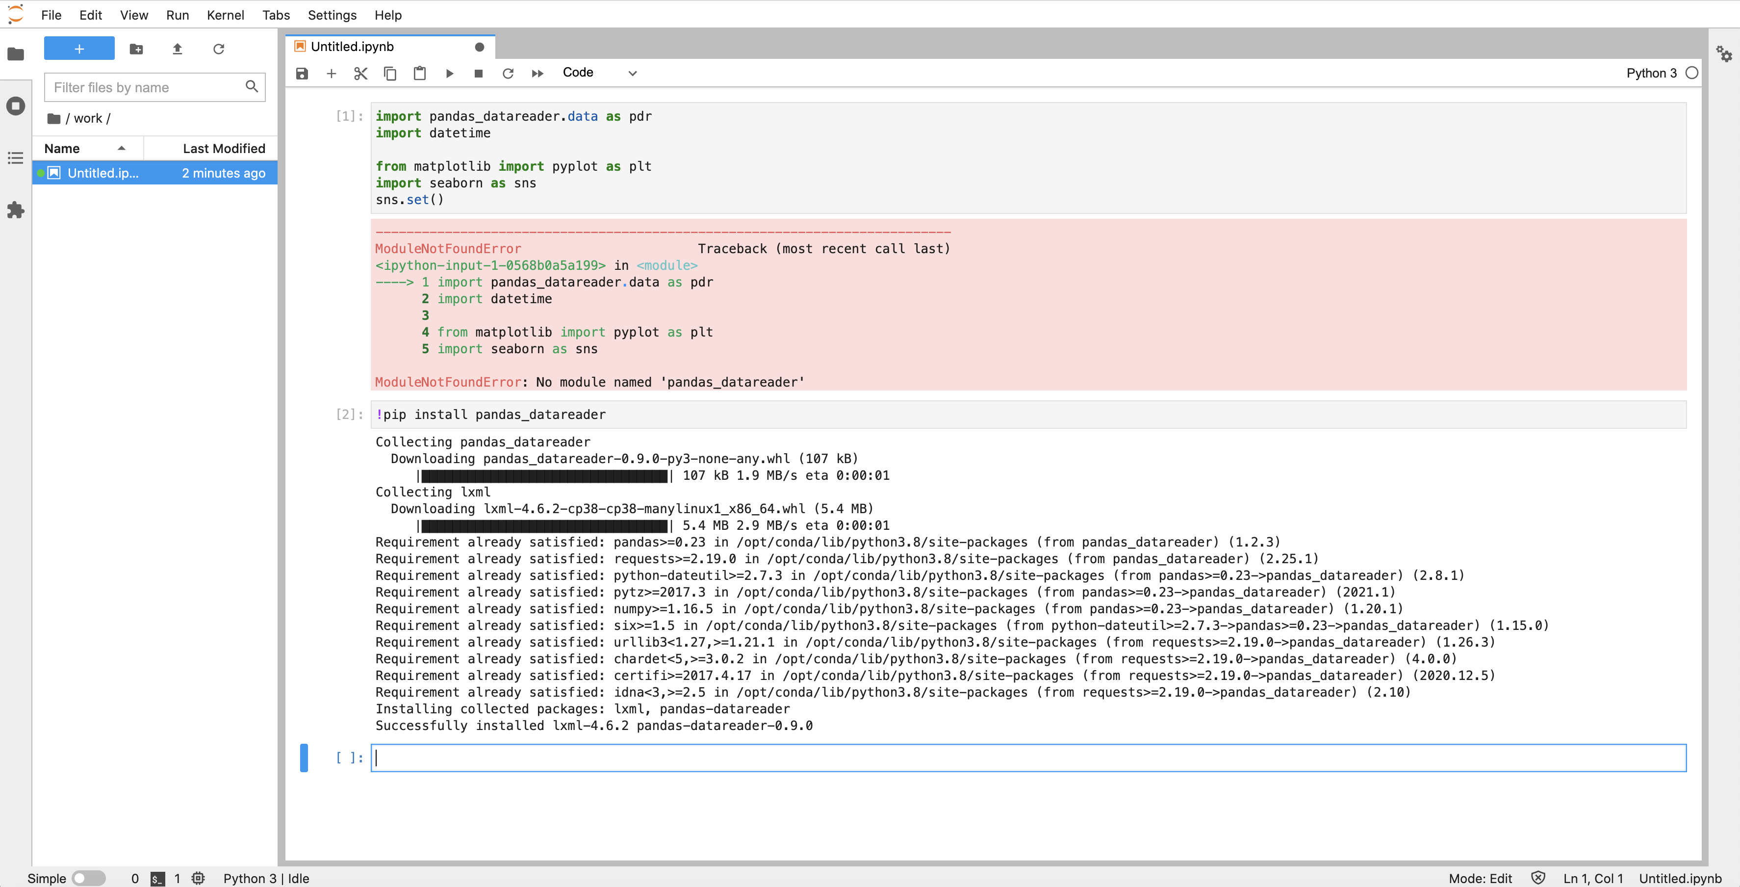Open Running Terminals and Kernels sidebar
The image size is (1740, 887).
tap(16, 106)
